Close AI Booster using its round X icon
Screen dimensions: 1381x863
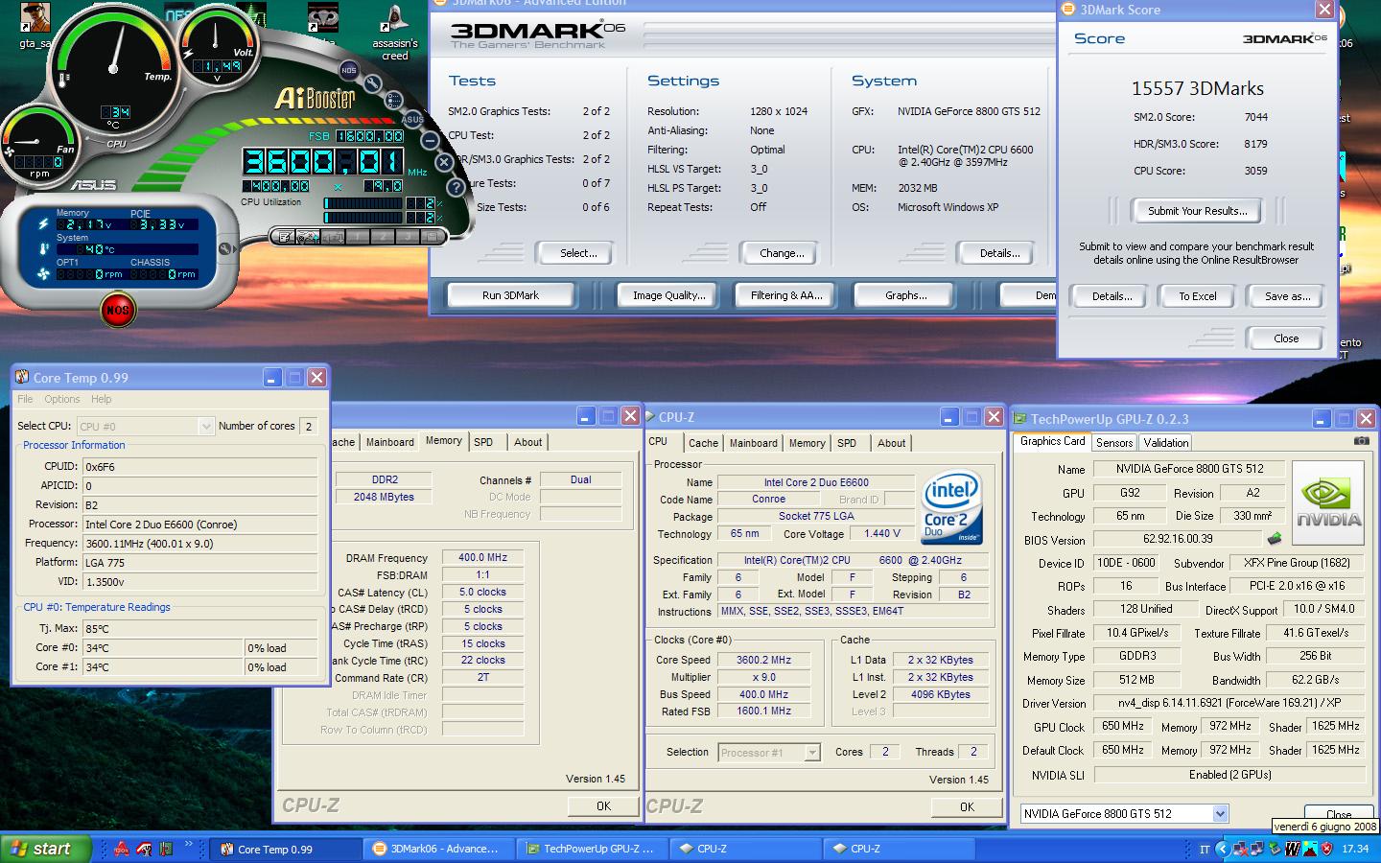(x=444, y=162)
